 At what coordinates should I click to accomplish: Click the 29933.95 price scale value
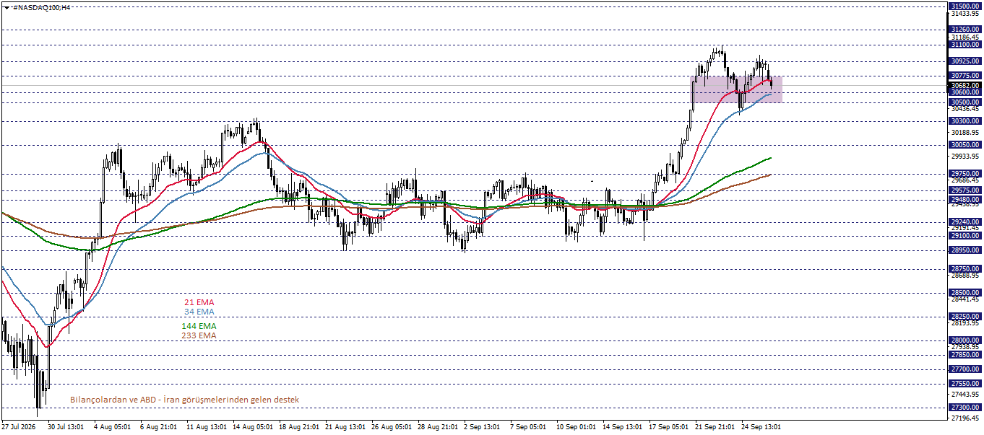pos(964,157)
